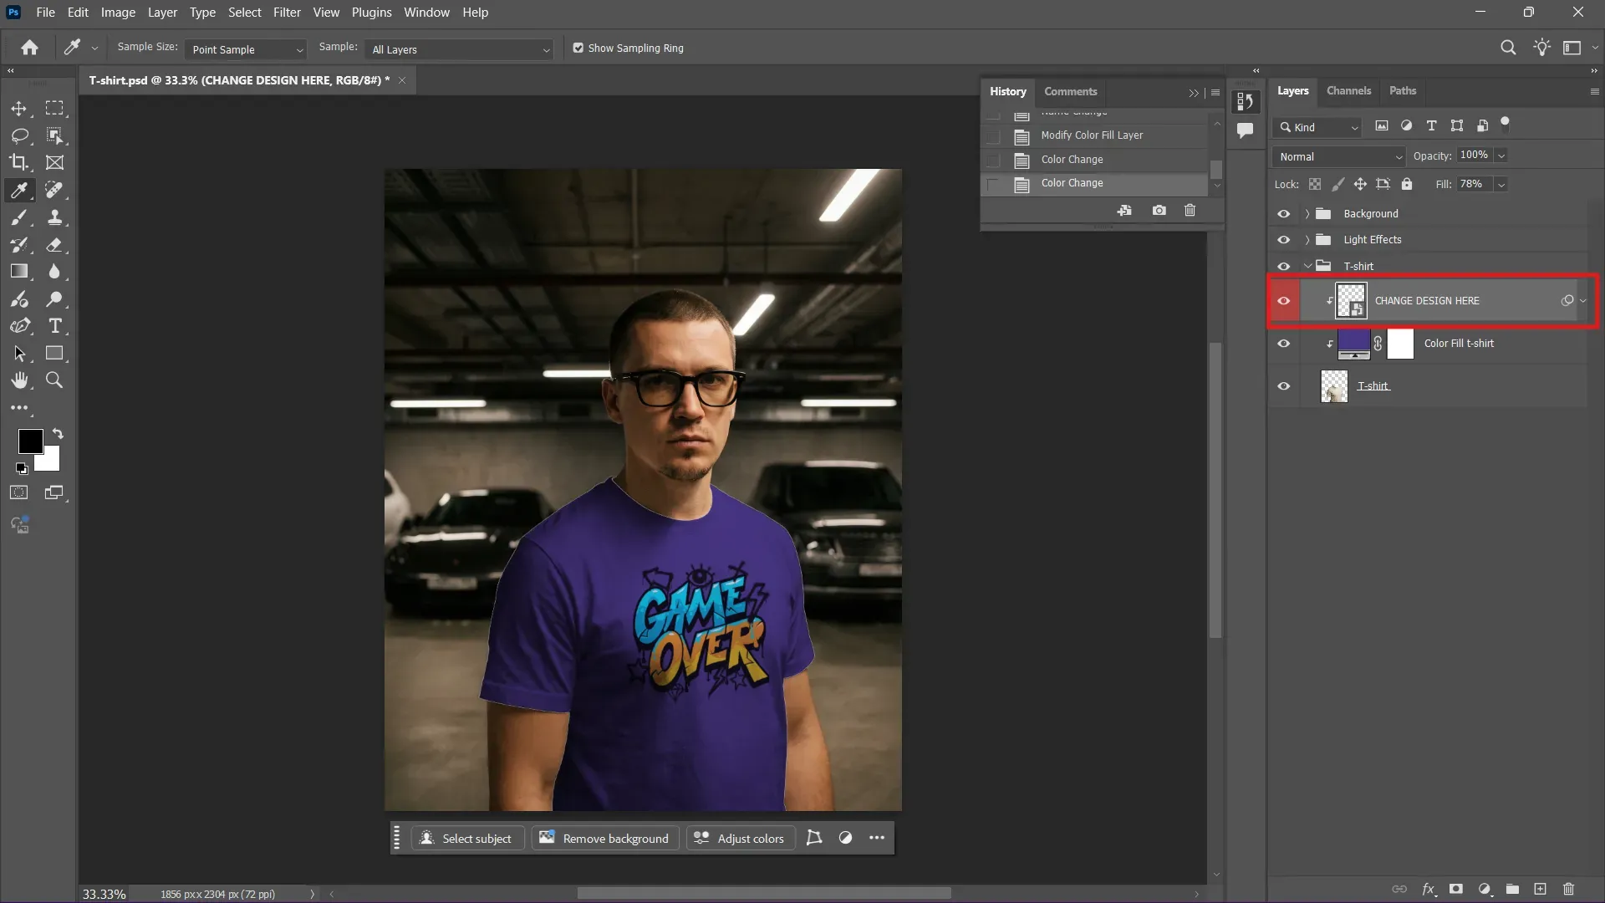Open the layer styles fx menu
Screen dimensions: 1605x903
pyautogui.click(x=1429, y=889)
